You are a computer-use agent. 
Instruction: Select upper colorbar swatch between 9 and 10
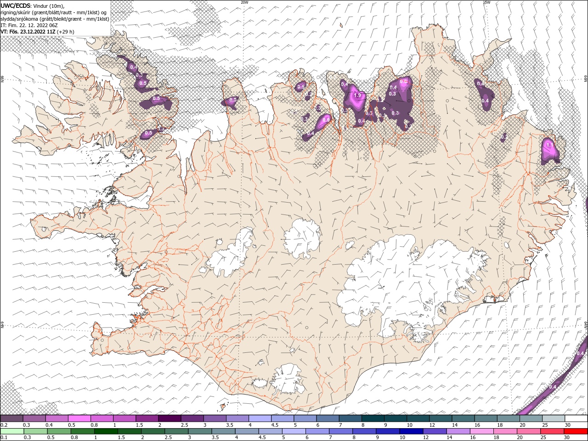[x=396, y=418]
